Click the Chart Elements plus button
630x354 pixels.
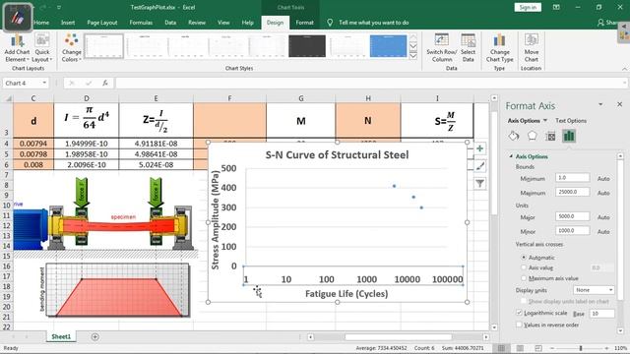pyautogui.click(x=480, y=148)
